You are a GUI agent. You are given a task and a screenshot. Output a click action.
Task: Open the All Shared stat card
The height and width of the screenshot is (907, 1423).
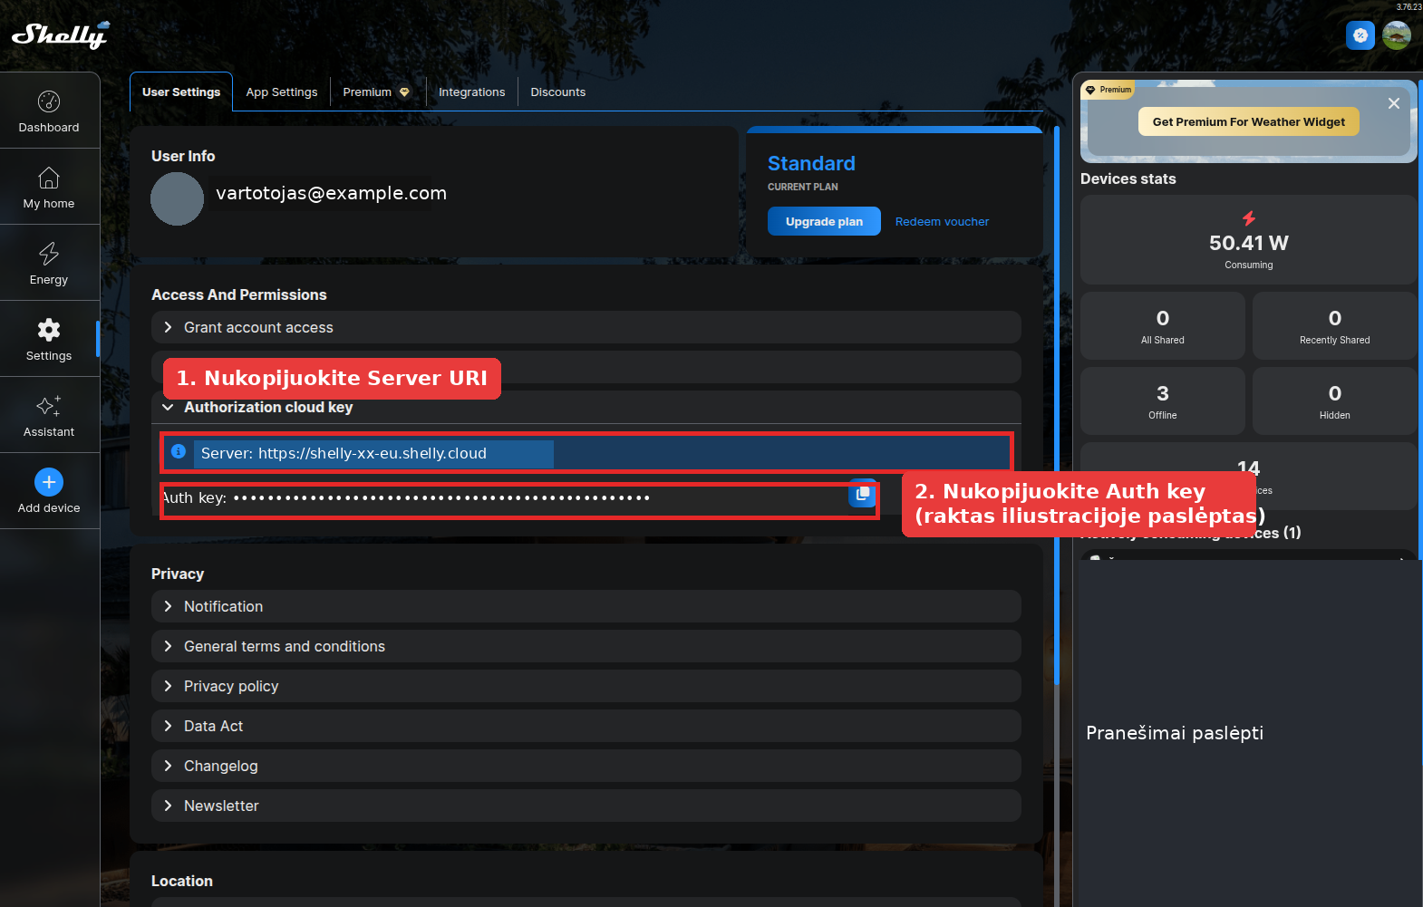coord(1163,326)
